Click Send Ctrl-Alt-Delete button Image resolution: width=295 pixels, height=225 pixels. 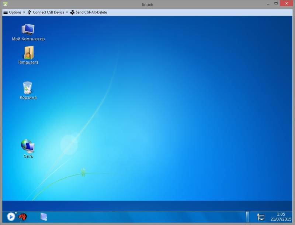coord(88,12)
